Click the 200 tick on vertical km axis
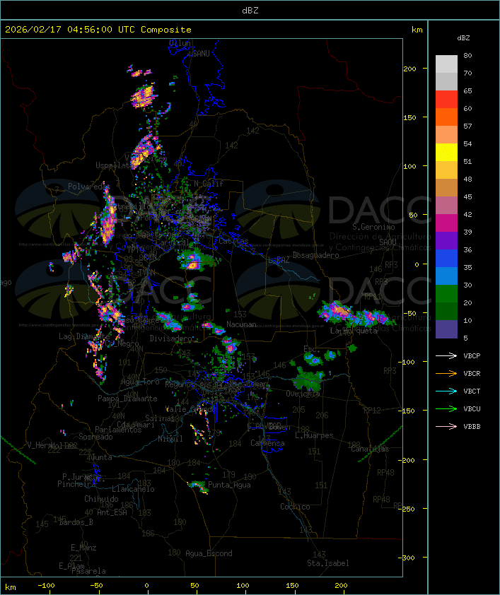500x595 pixels. pyautogui.click(x=409, y=69)
